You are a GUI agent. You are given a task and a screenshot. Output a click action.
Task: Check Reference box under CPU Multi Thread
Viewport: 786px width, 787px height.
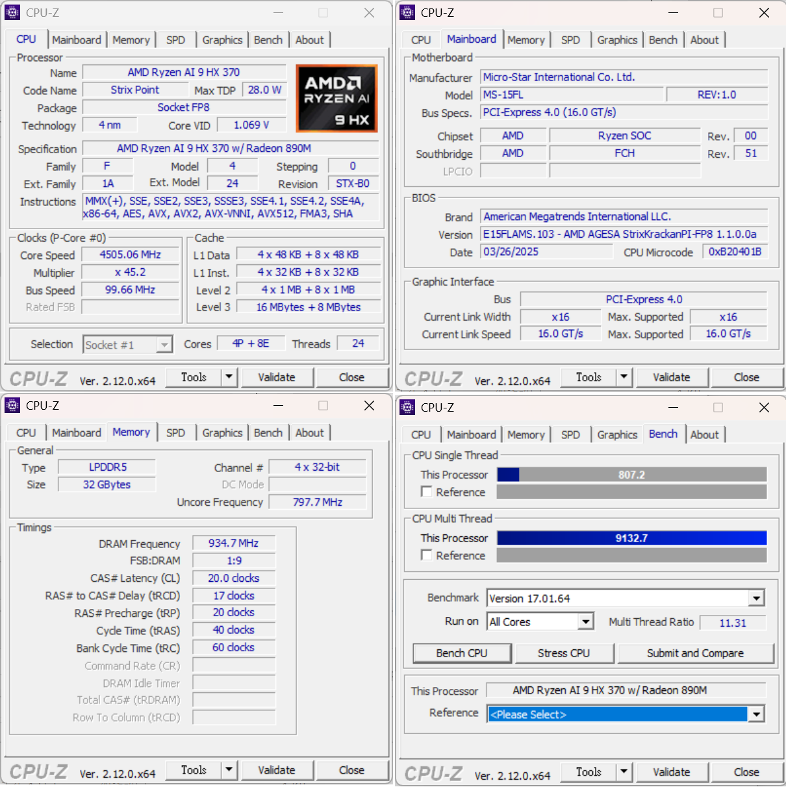click(x=427, y=555)
